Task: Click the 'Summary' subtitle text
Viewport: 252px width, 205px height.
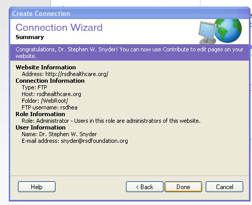Action: (30, 37)
